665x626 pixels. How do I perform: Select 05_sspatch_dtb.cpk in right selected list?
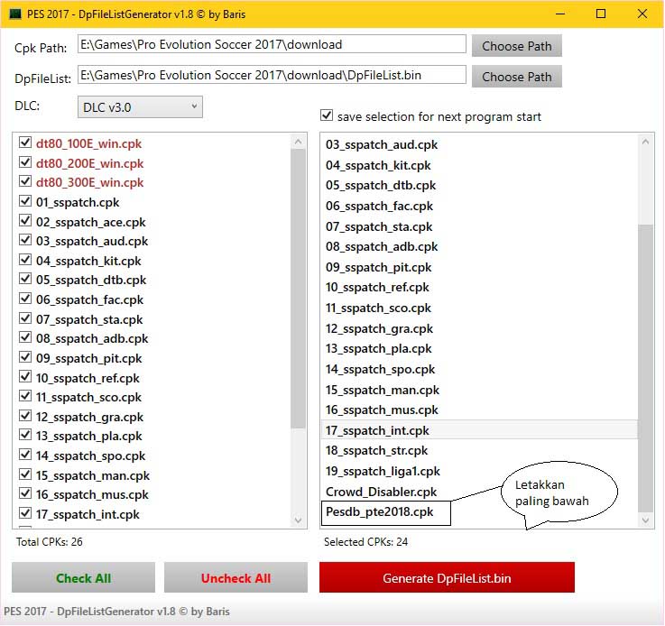pyautogui.click(x=479, y=185)
